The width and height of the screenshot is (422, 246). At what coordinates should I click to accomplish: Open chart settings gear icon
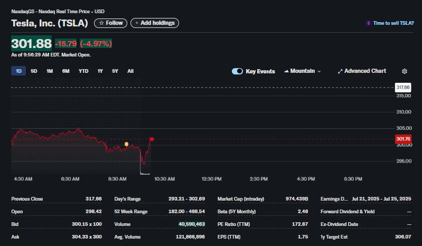point(404,71)
